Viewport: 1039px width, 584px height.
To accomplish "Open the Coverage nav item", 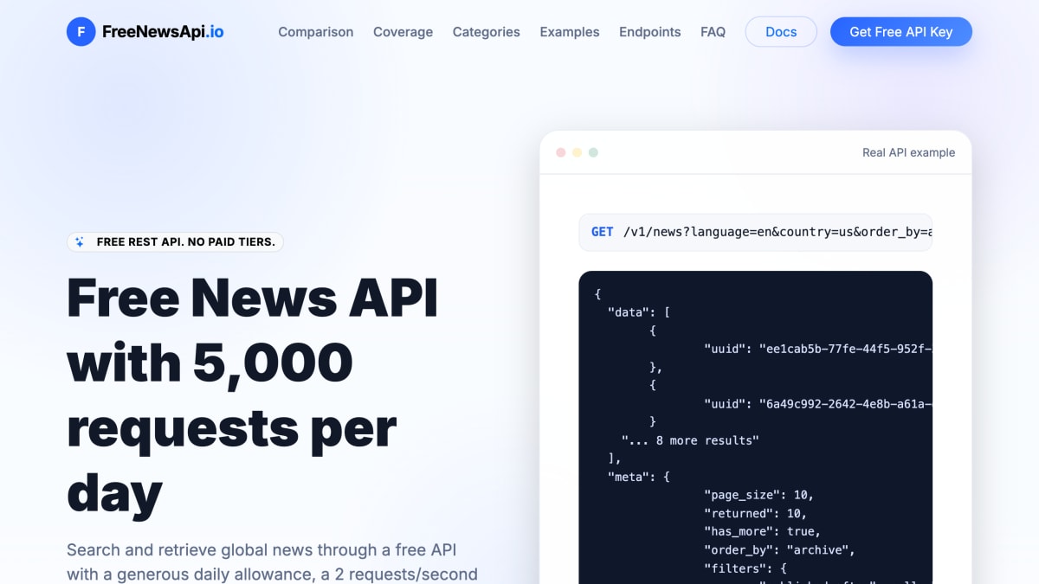I will pos(403,32).
